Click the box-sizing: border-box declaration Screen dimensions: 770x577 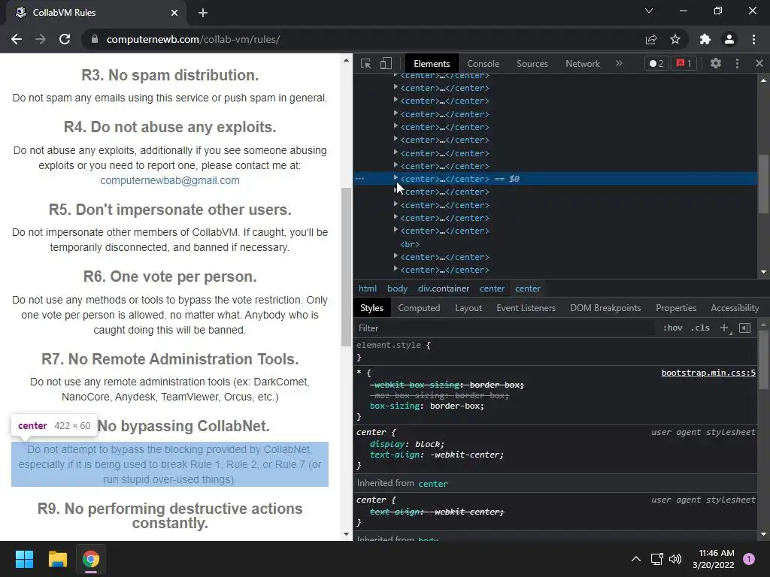coord(427,406)
